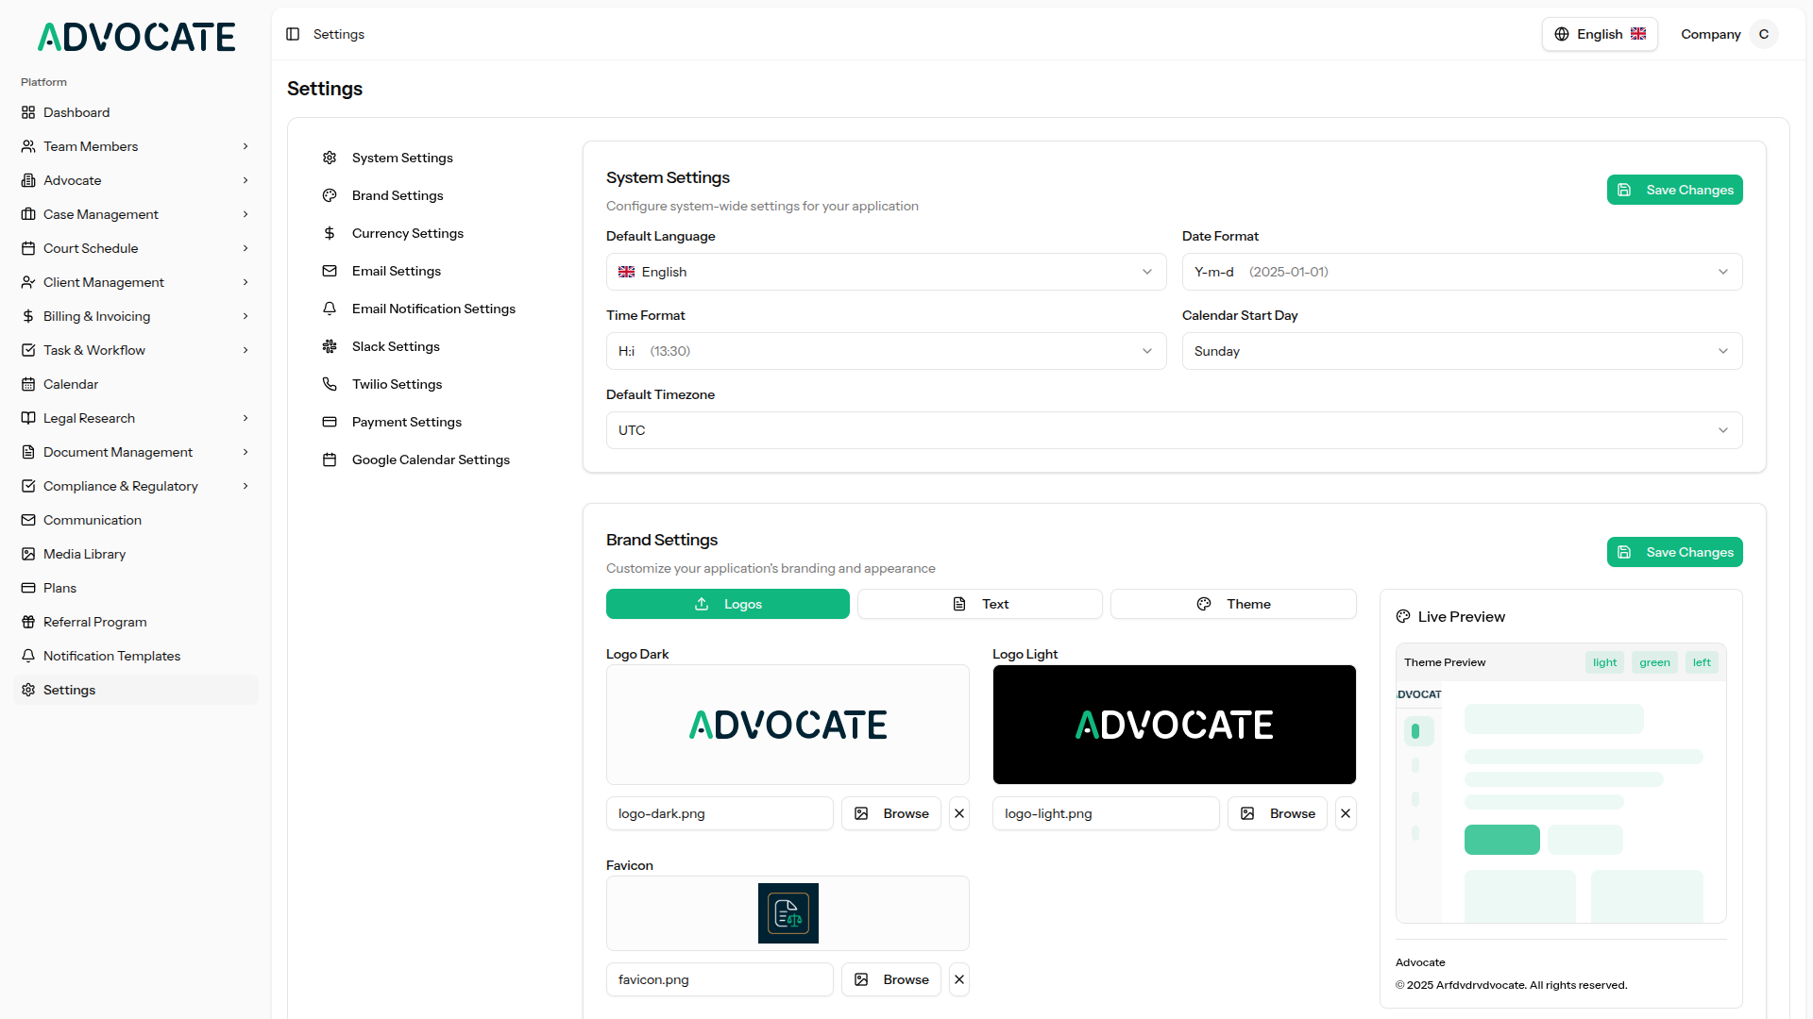Select the Logos tab
This screenshot has width=1813, height=1019.
[x=727, y=604]
